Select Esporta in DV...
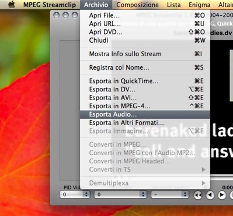The width and height of the screenshot is (233, 216). pos(145,90)
